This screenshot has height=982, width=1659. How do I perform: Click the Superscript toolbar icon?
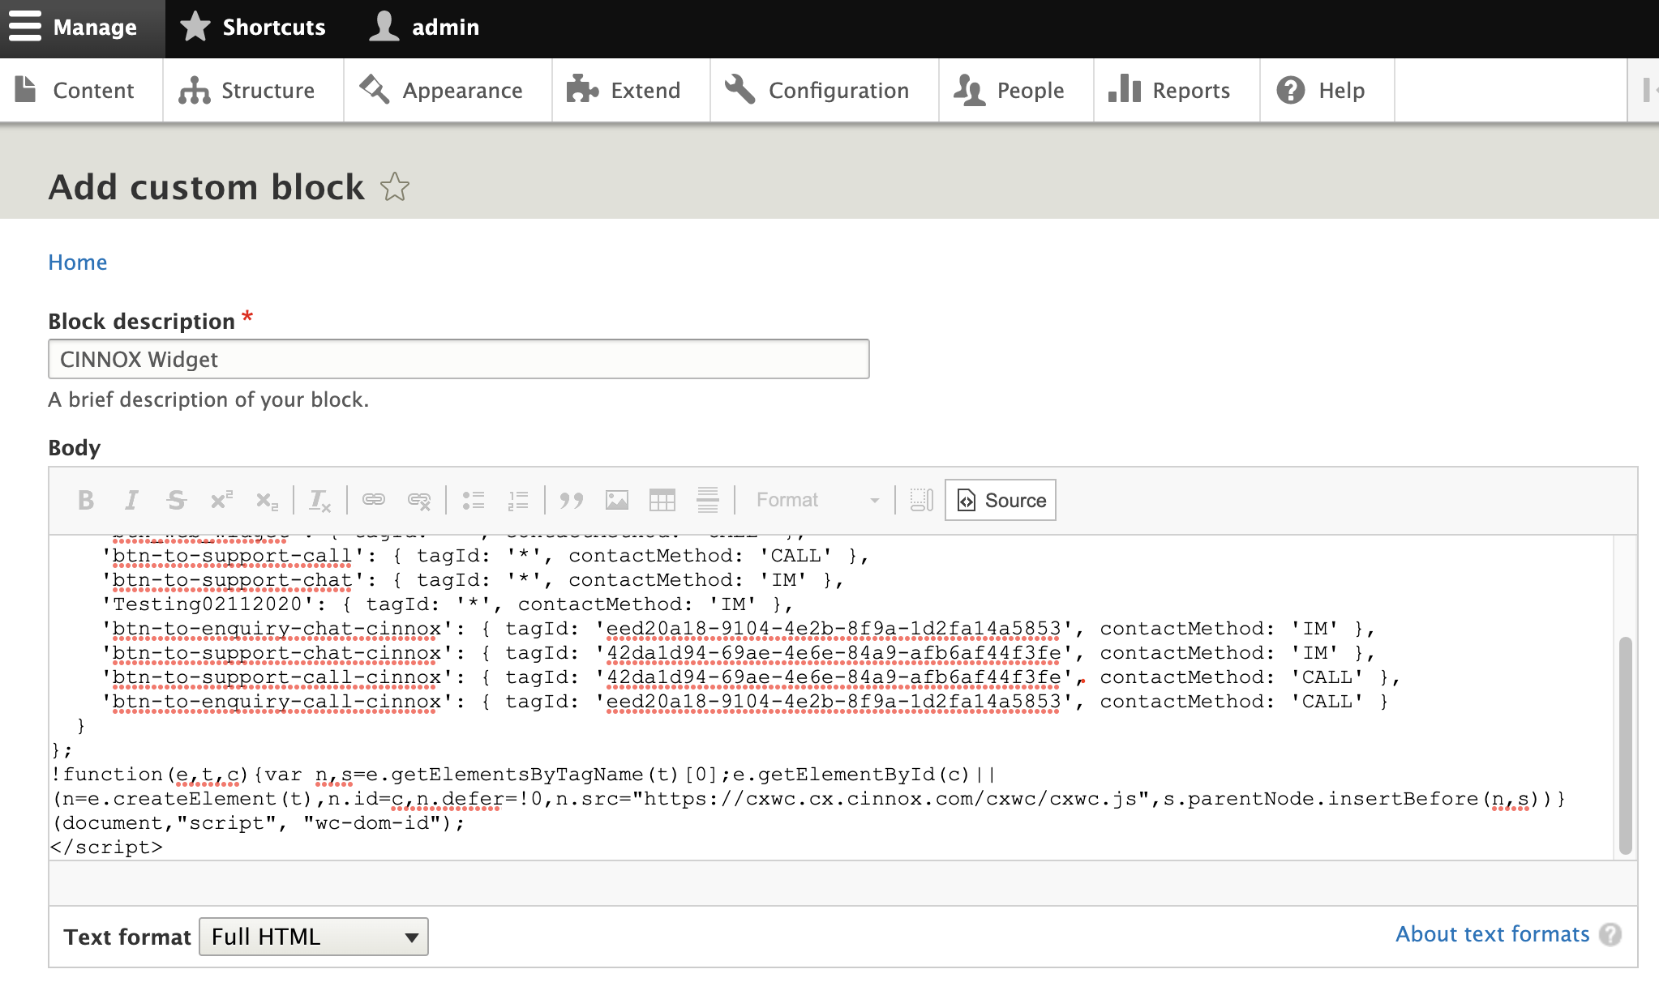pyautogui.click(x=221, y=500)
